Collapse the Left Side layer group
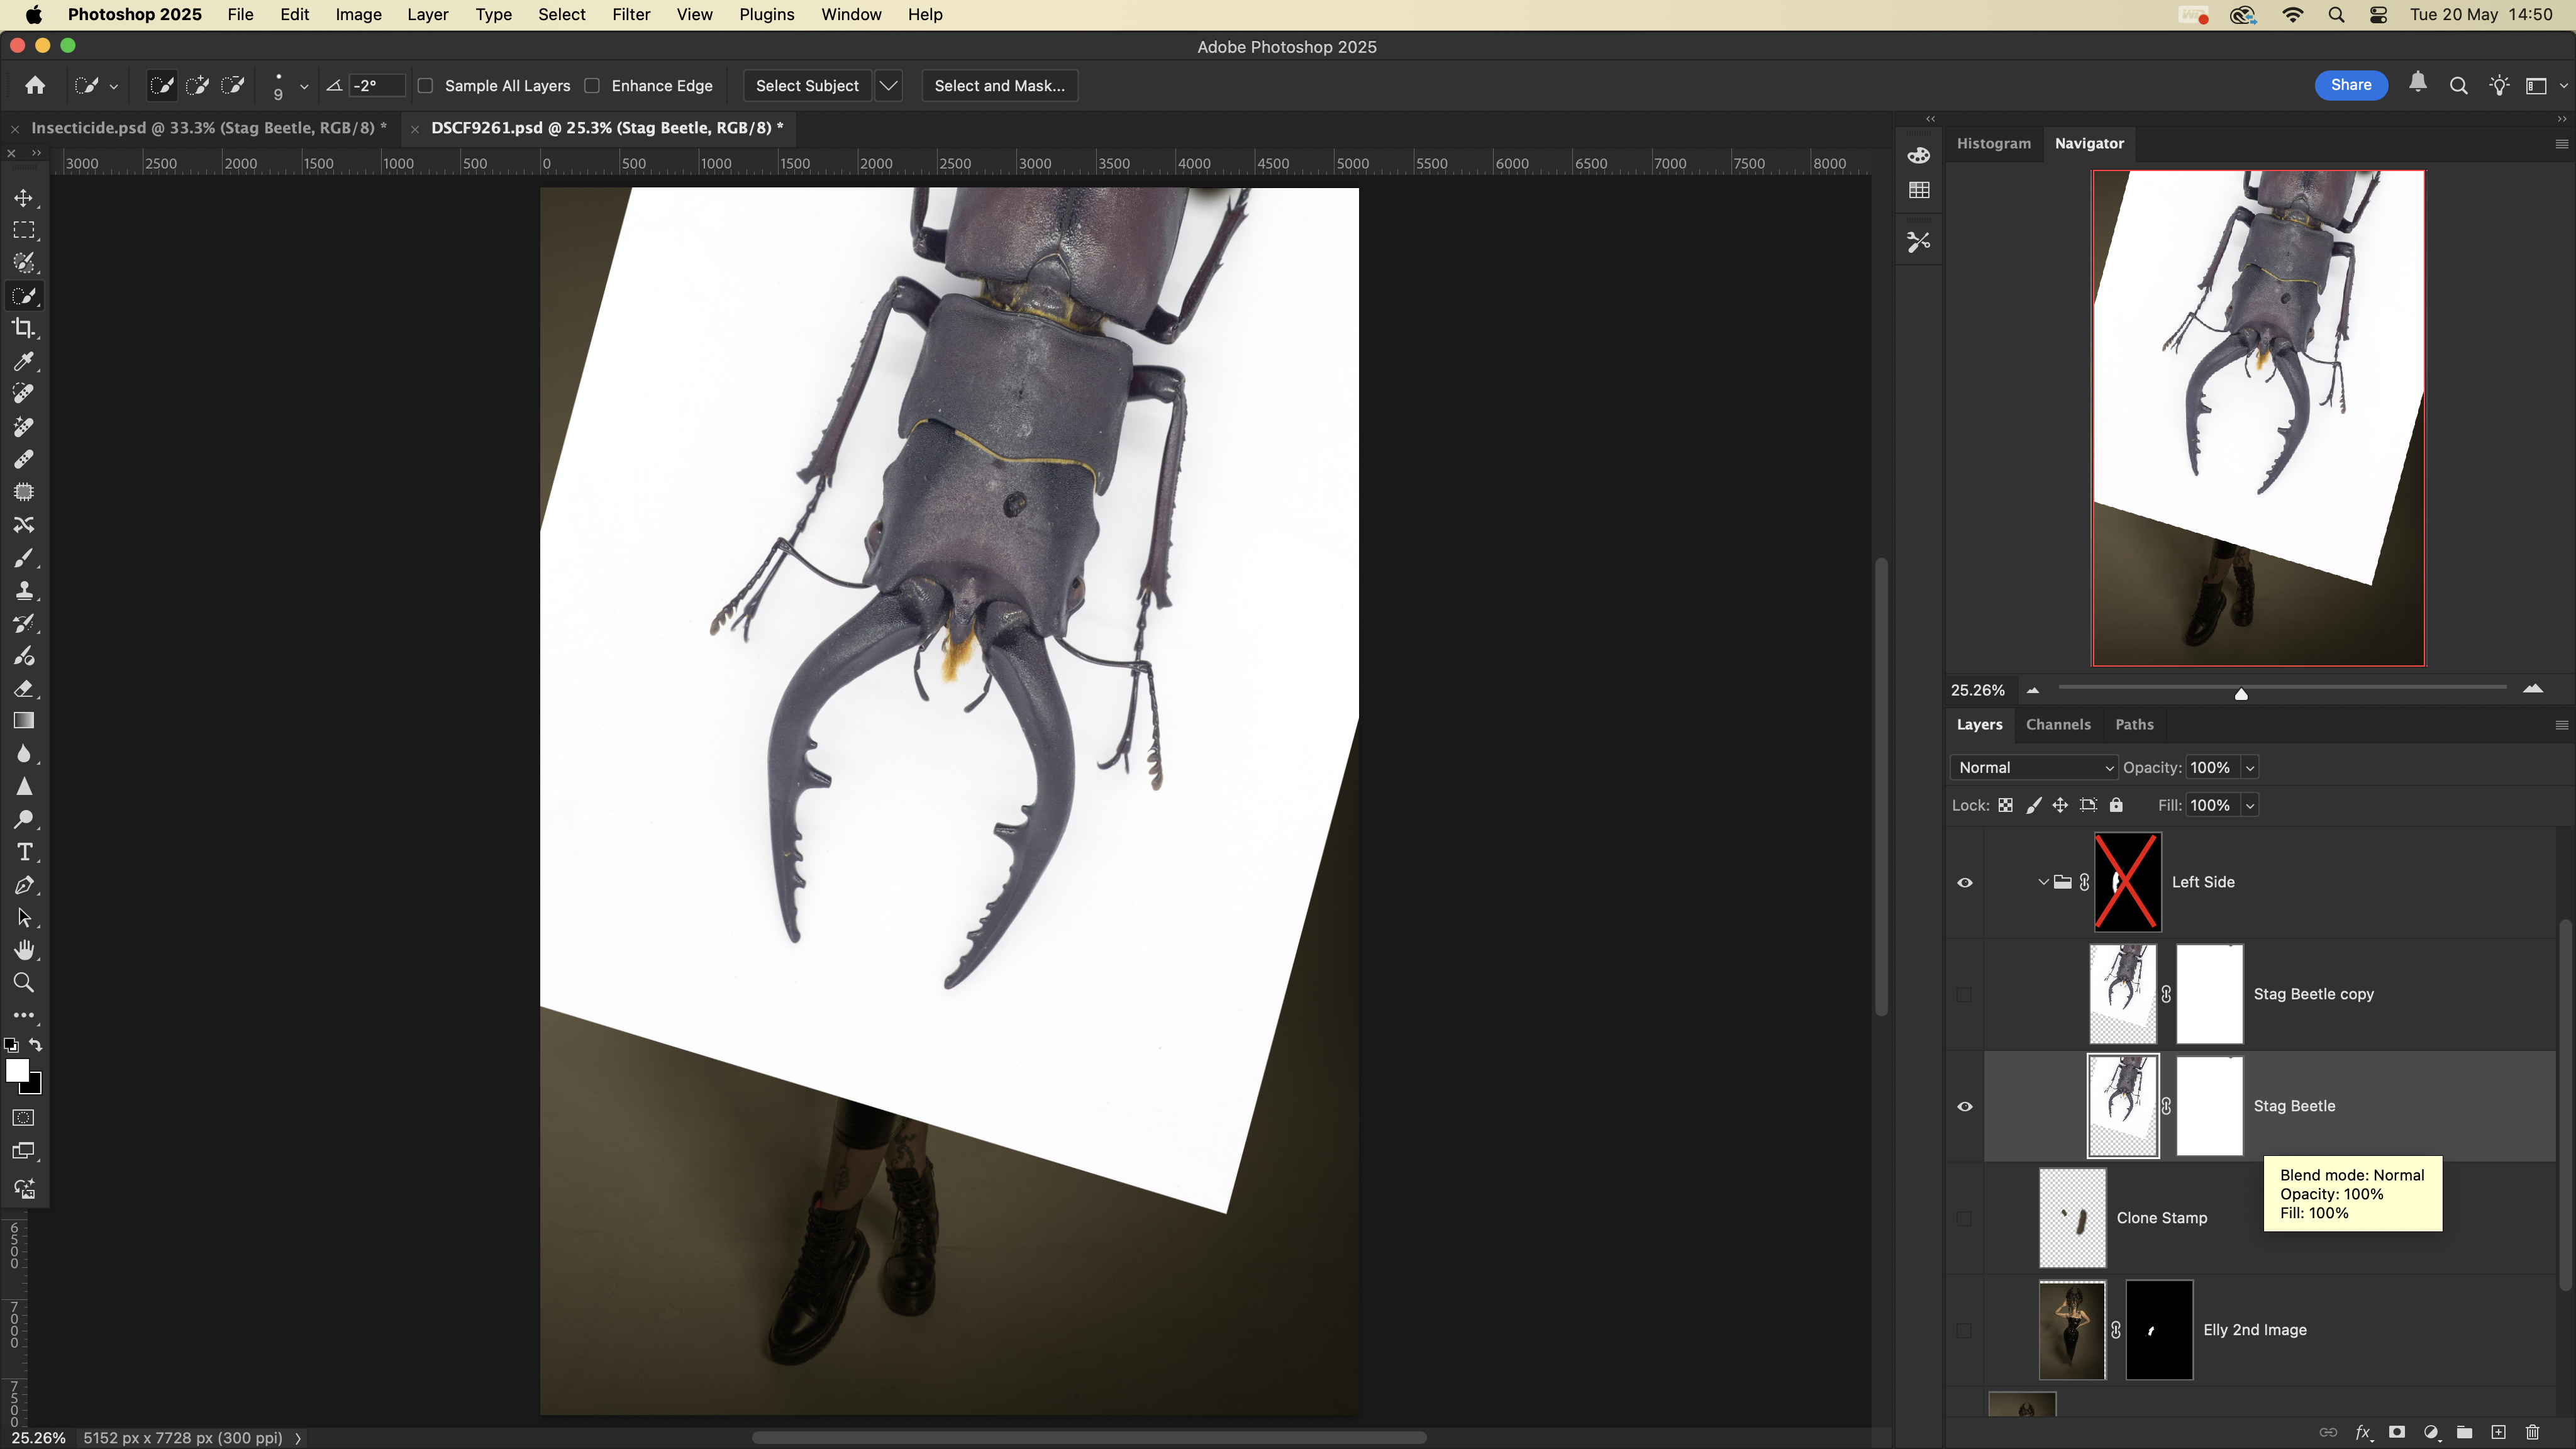2576x1449 pixels. 2043,882
